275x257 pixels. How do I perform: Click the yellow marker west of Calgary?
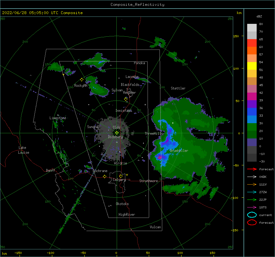click(x=105, y=176)
